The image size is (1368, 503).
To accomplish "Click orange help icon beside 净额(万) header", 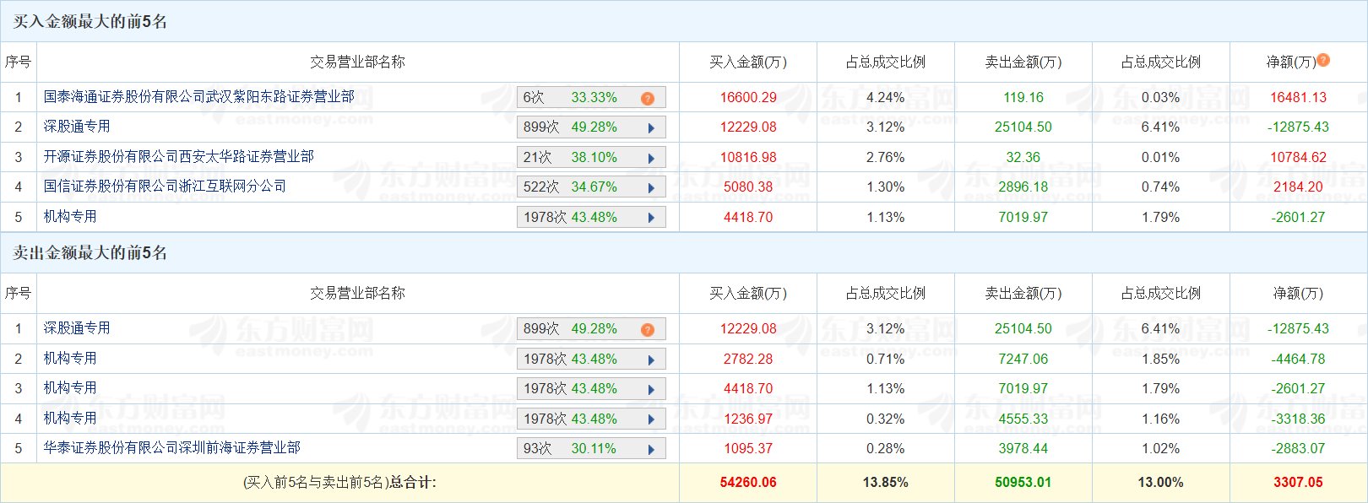I will coord(1323,60).
